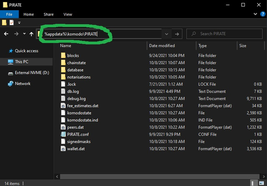
Task: Click the 14 items status text
Action: tap(12, 183)
